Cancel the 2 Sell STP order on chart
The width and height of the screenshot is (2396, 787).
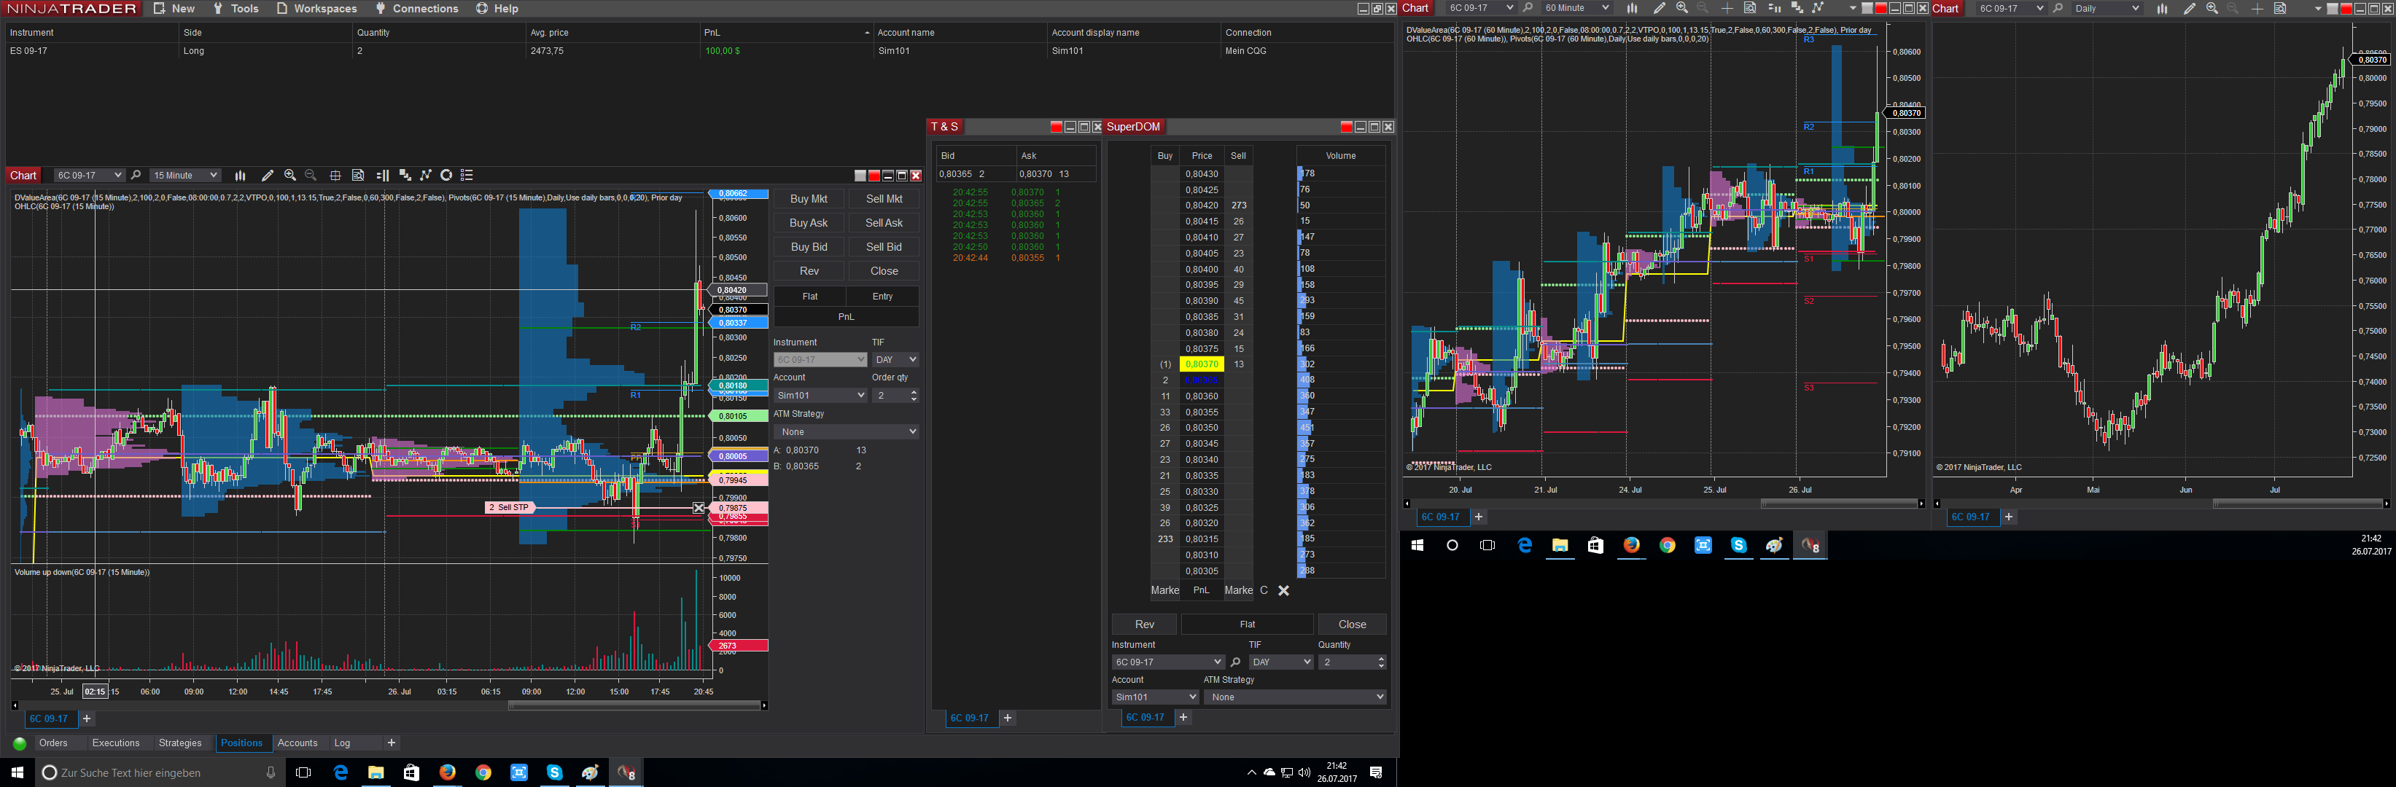(x=699, y=508)
